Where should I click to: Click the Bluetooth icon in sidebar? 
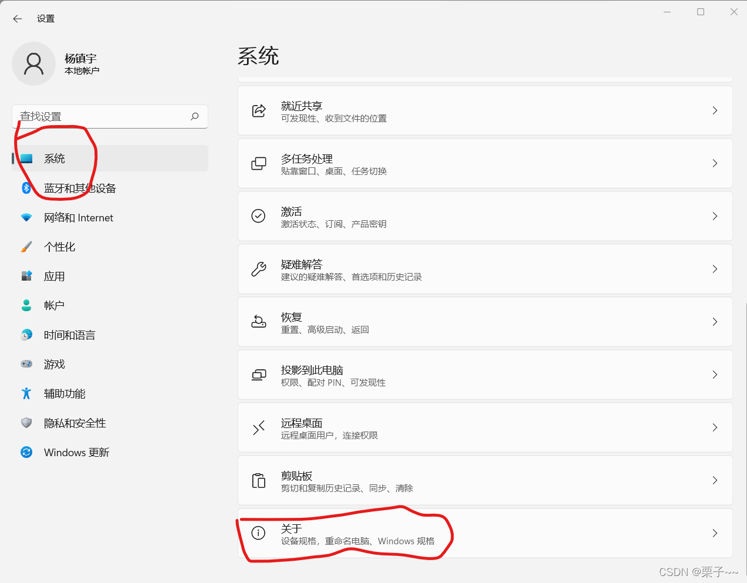[26, 188]
